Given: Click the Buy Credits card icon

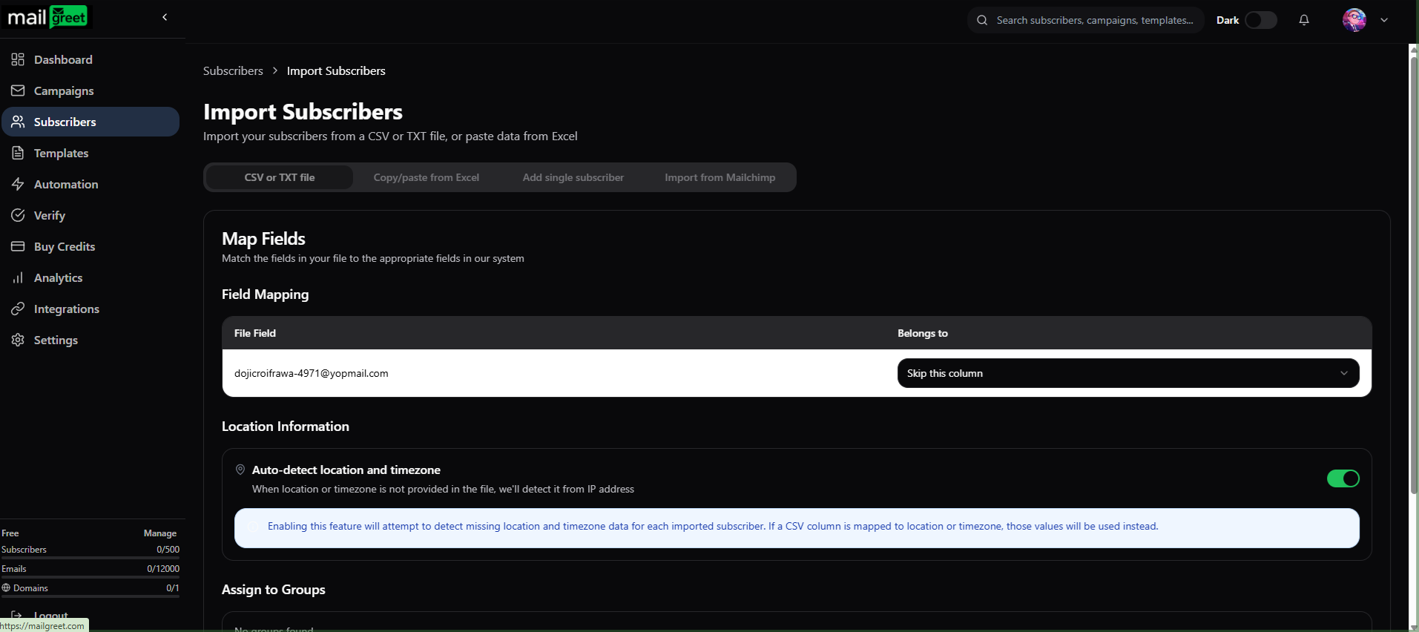Looking at the screenshot, I should [x=18, y=246].
